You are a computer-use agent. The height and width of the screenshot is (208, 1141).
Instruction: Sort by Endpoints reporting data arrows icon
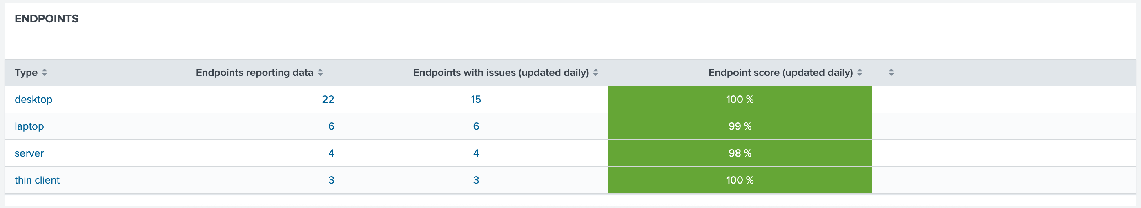click(x=320, y=73)
